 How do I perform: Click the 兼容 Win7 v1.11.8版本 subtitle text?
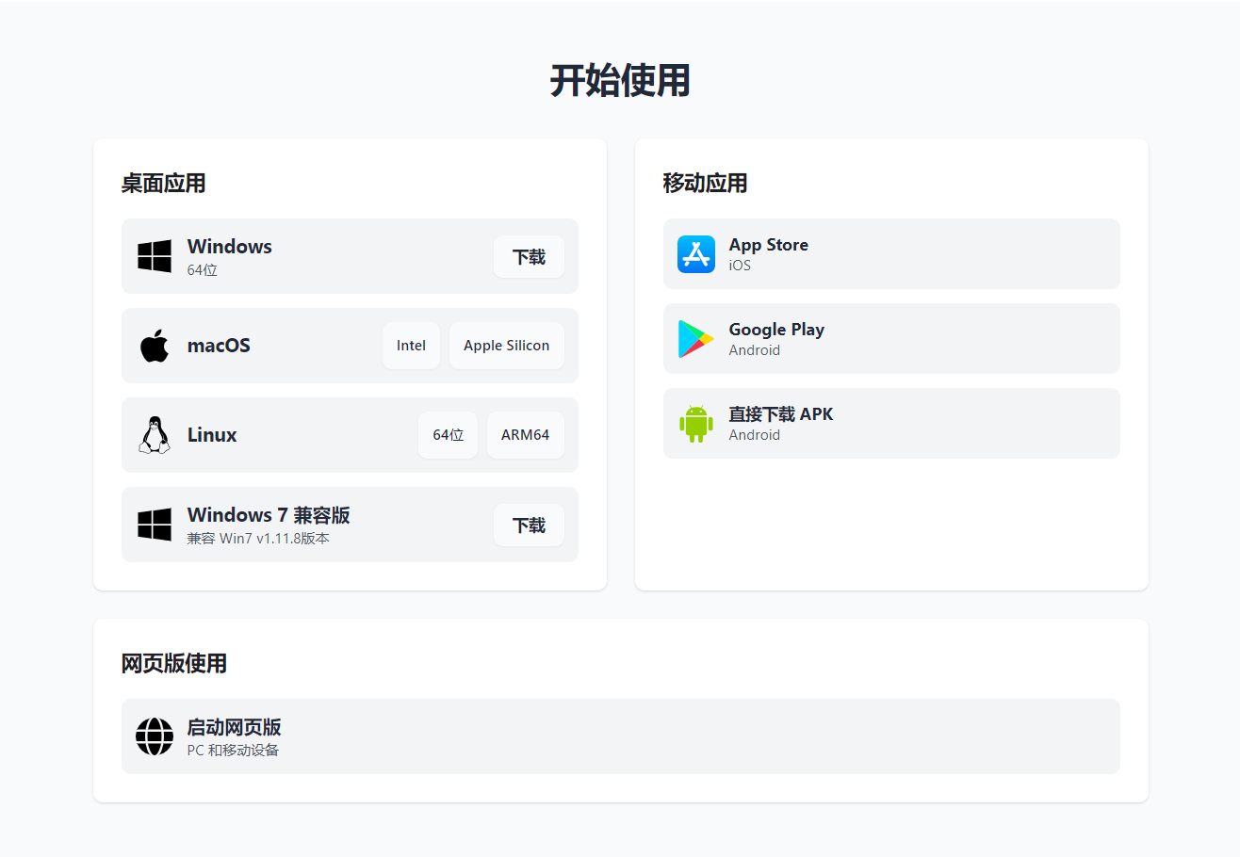coord(258,539)
